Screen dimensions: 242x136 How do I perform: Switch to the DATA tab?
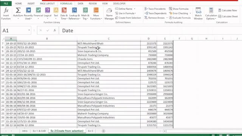point(81,3)
